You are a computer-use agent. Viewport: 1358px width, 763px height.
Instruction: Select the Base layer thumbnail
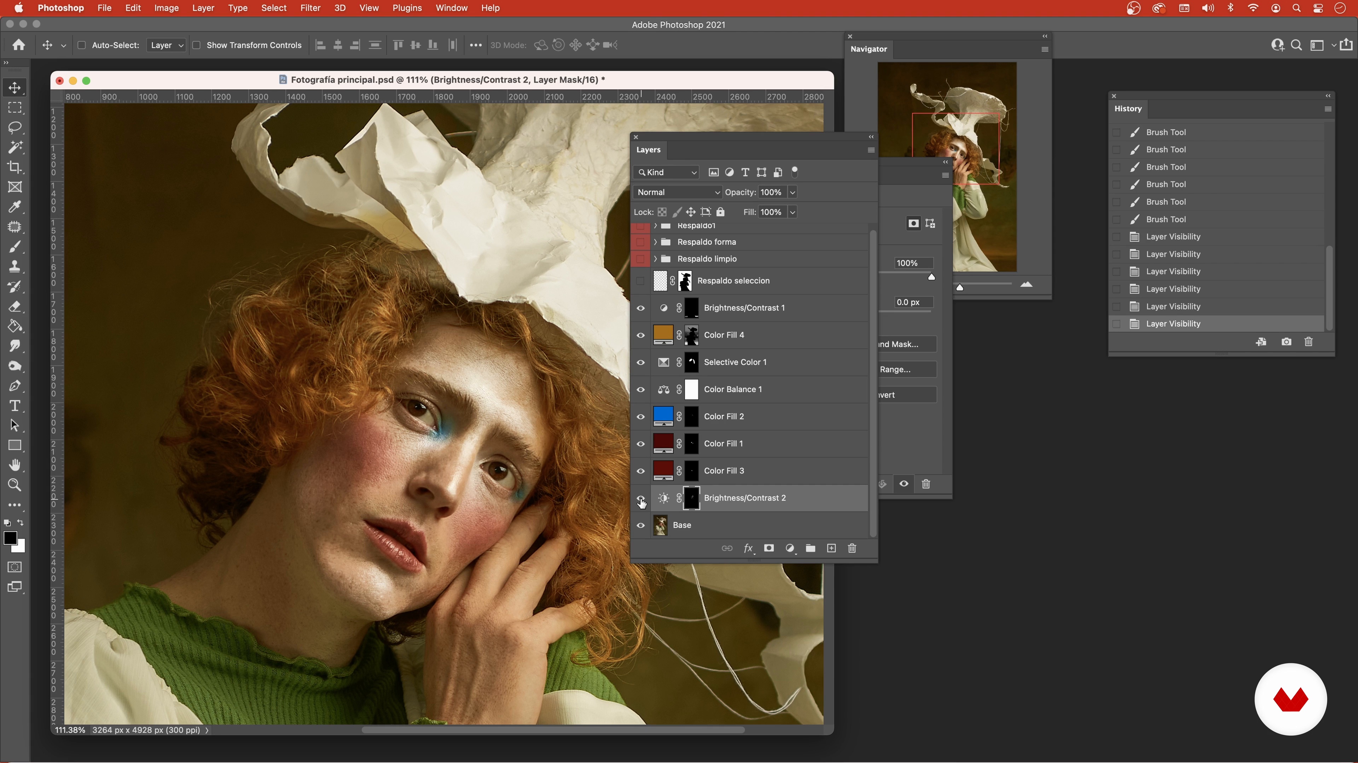coord(660,525)
